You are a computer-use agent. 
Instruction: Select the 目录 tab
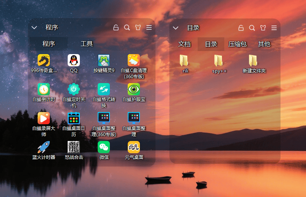pyautogui.click(x=211, y=44)
